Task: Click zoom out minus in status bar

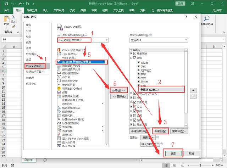Action: (188, 165)
